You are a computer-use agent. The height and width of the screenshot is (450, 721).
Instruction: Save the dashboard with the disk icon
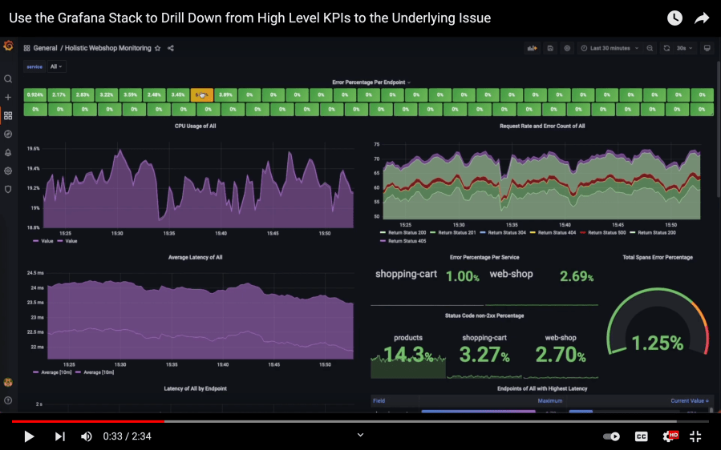coord(550,48)
